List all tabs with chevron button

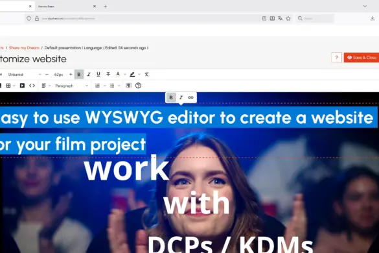[365, 6]
